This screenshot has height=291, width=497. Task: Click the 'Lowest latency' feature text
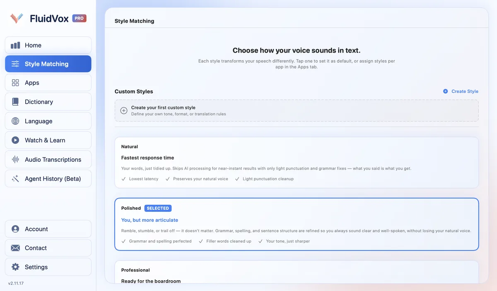(x=144, y=179)
